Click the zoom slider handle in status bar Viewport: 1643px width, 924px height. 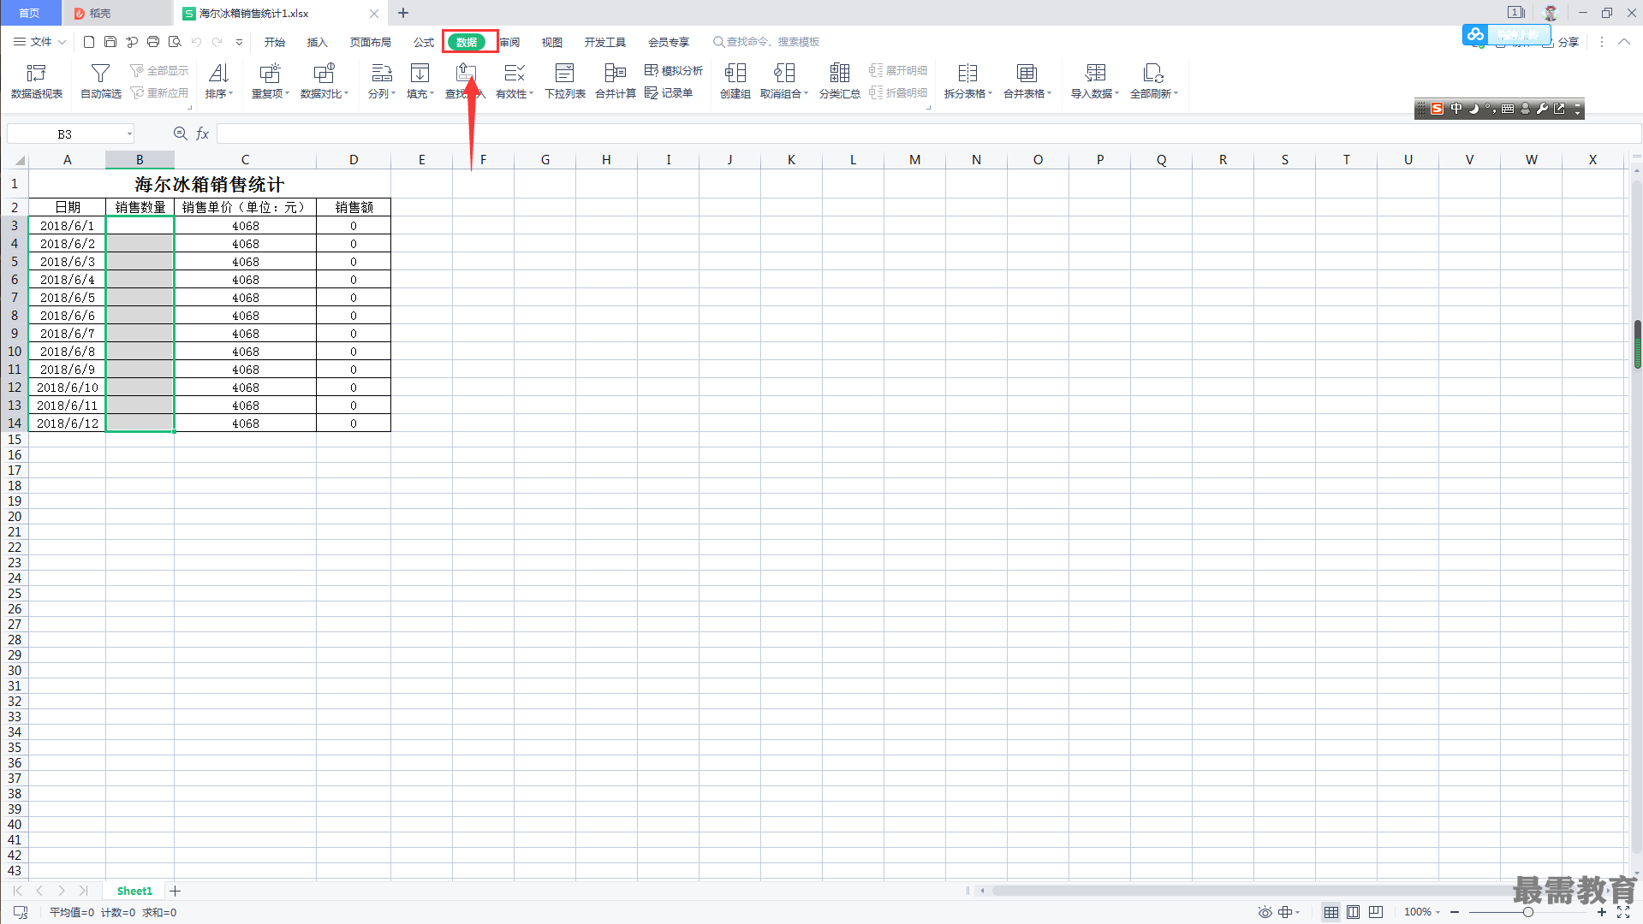pos(1527,912)
